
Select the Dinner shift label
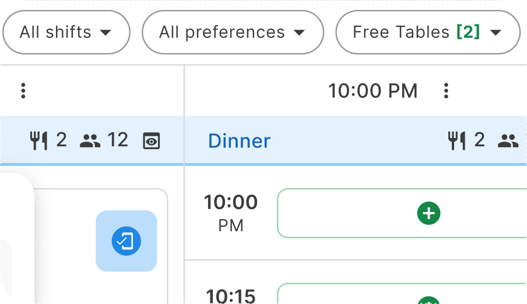click(x=239, y=141)
